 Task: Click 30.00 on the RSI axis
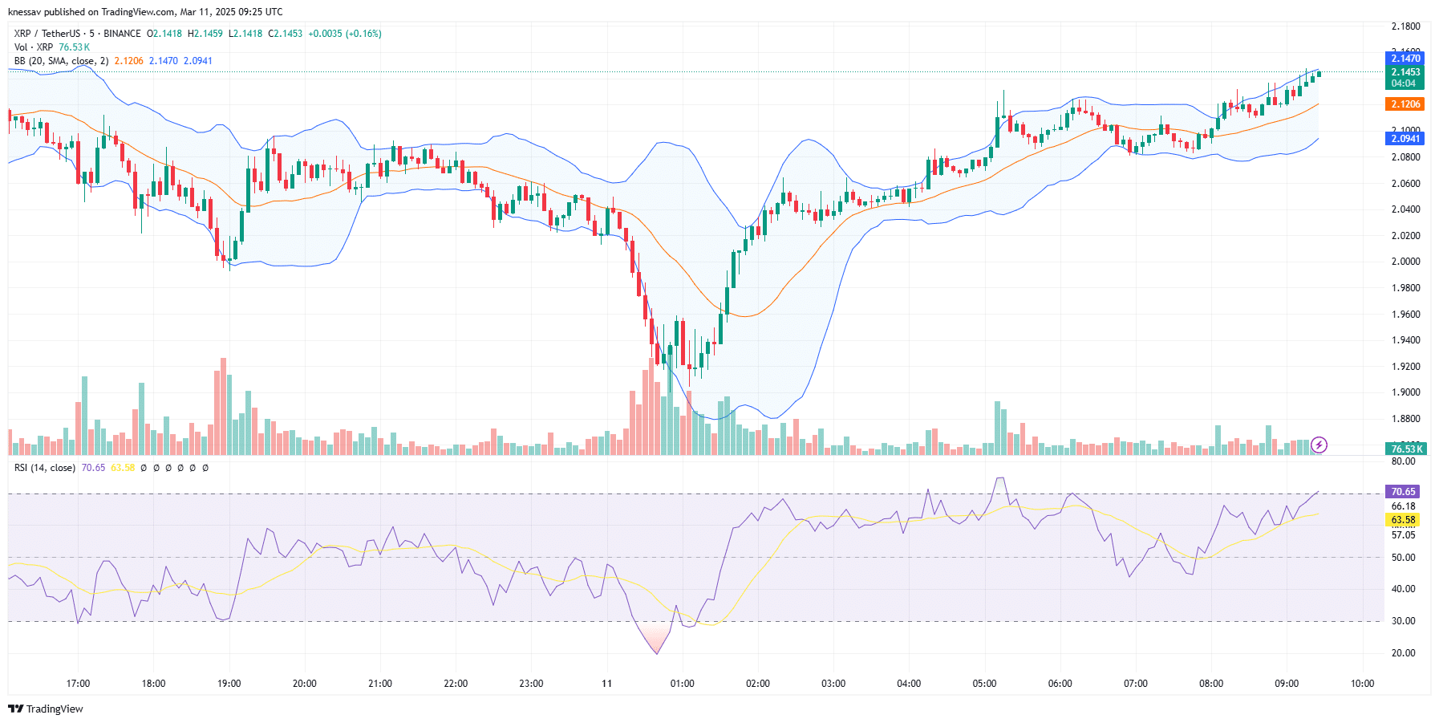1403,621
